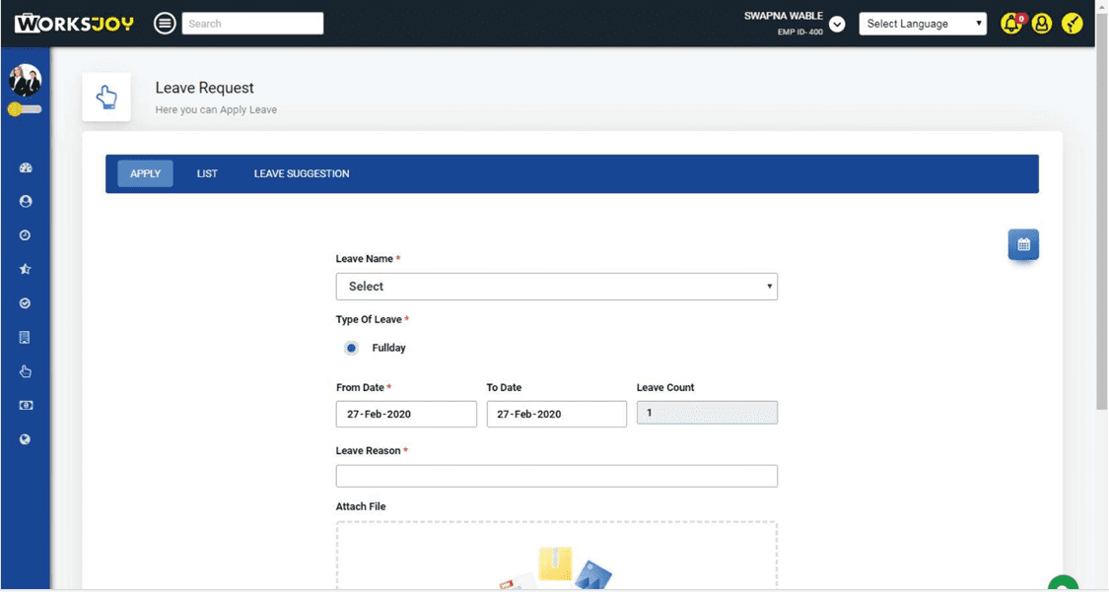Toggle the yellow switch under profile photo
Viewport: 1109px width, 592px height.
25,109
